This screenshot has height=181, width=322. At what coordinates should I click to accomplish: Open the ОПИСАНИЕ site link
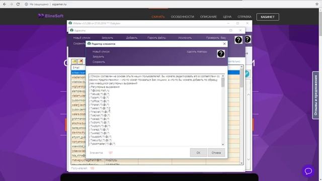208,17
